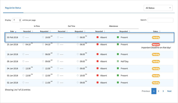Click the Out Time group header

click(x=72, y=26)
